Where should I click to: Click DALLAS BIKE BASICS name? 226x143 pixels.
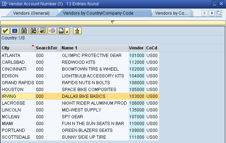83,96
